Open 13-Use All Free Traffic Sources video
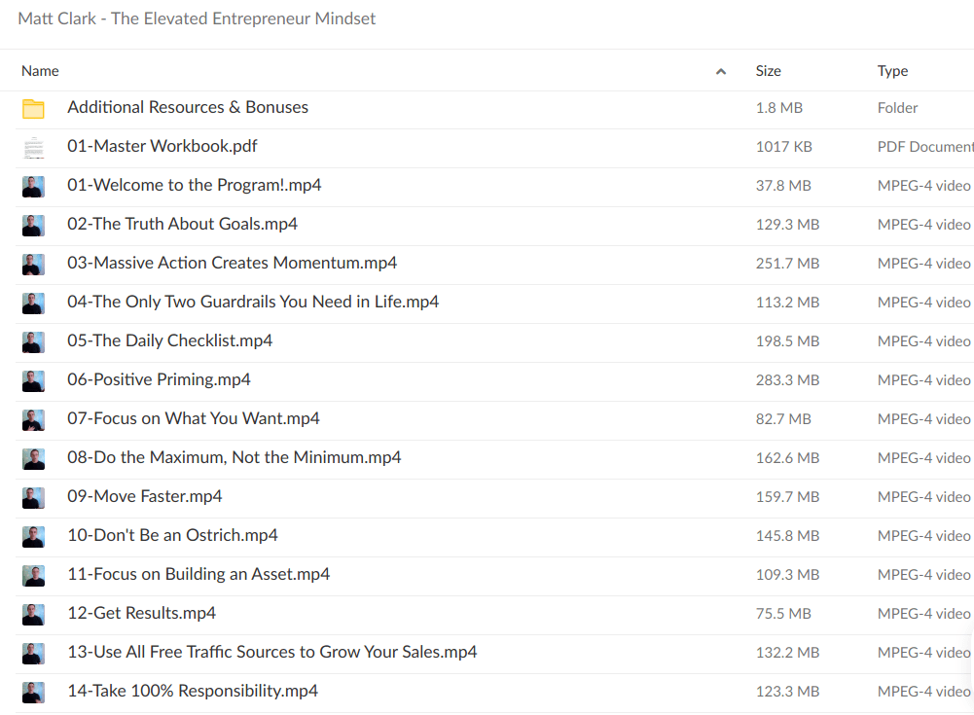Image resolution: width=974 pixels, height=715 pixels. click(271, 652)
